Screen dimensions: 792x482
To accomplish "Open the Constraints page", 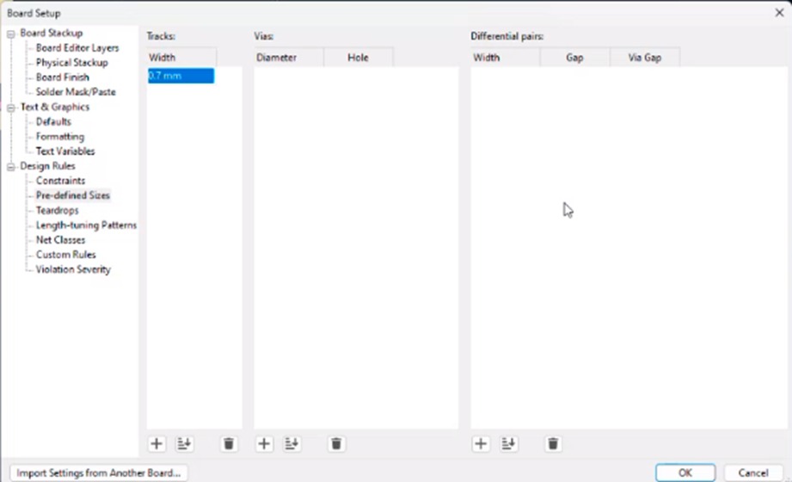I will point(60,181).
